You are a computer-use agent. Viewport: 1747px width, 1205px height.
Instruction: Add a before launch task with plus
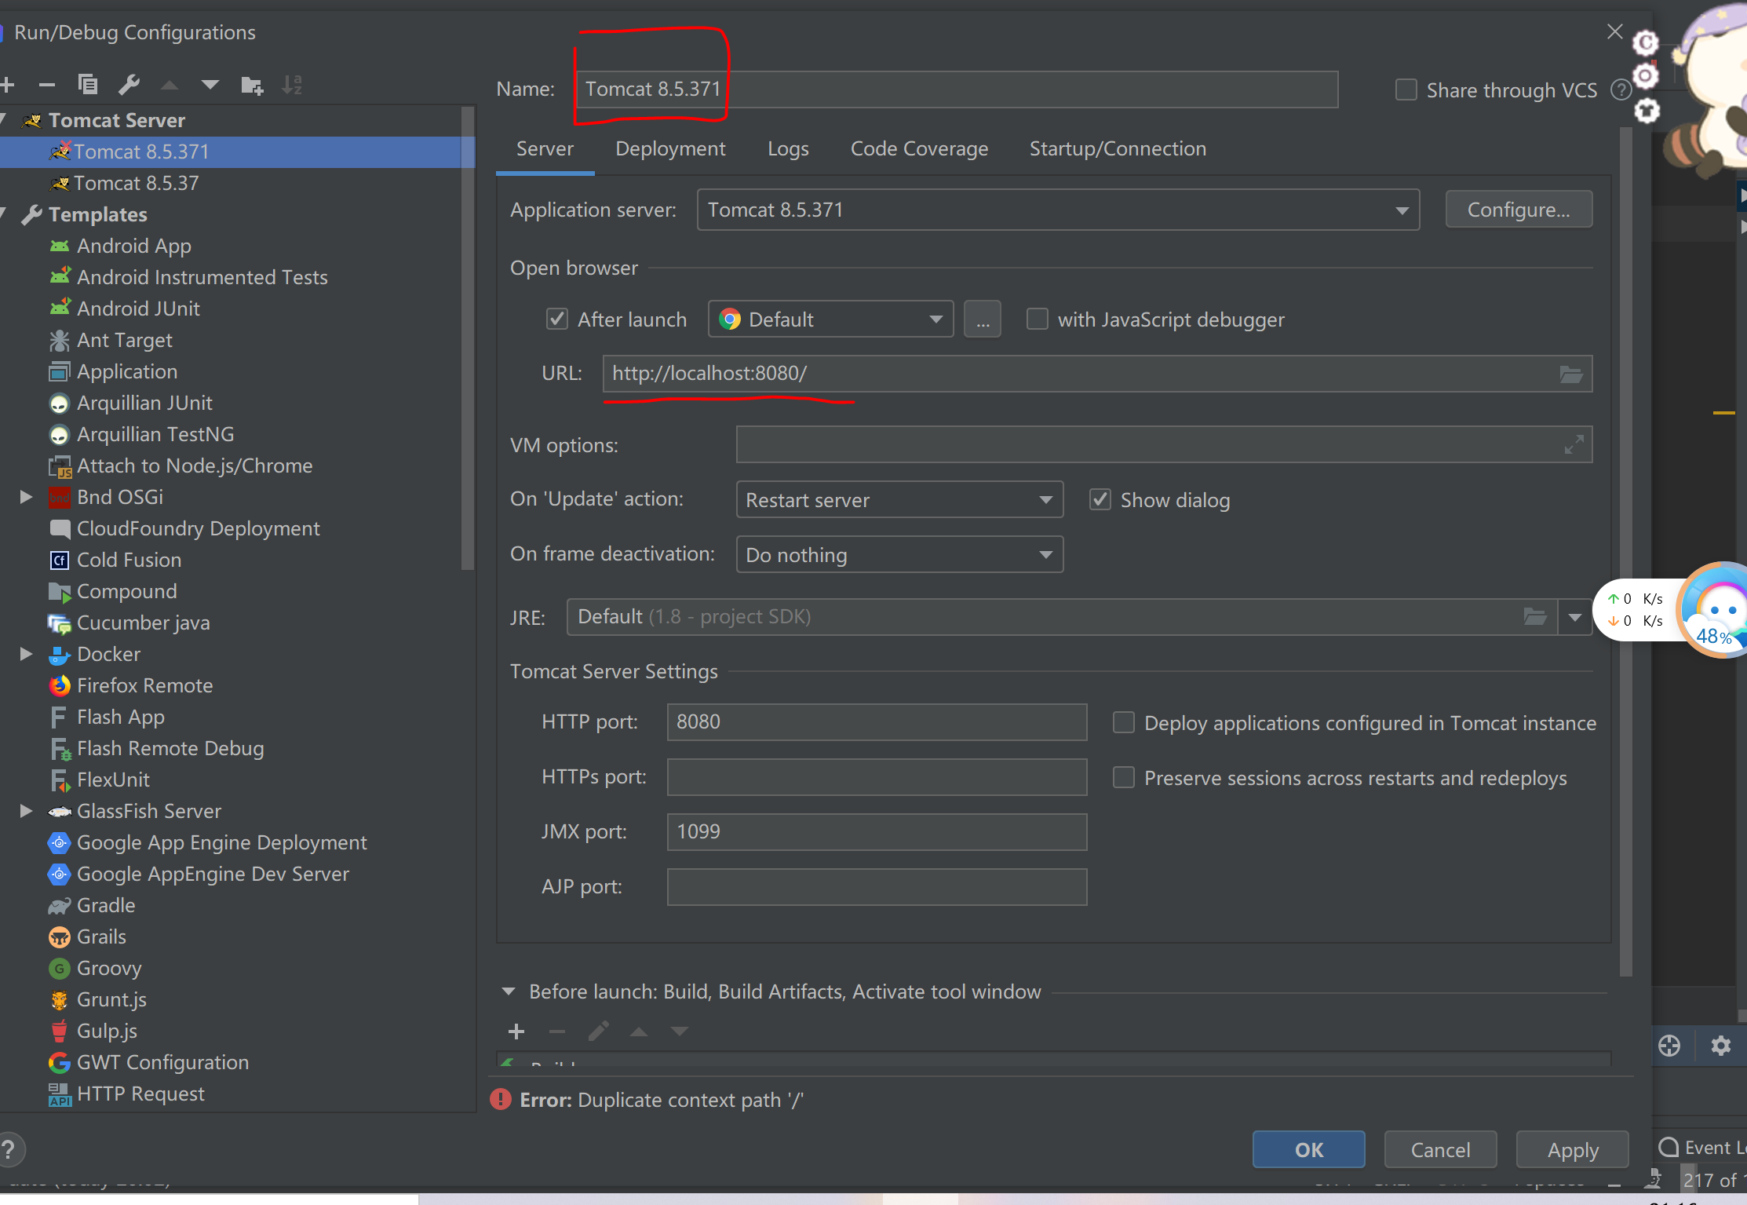pos(516,1032)
